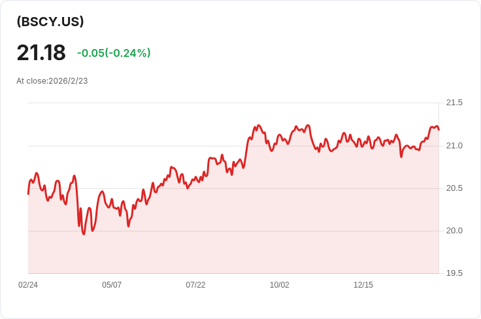Click the 20.5 y-axis label

(x=454, y=188)
